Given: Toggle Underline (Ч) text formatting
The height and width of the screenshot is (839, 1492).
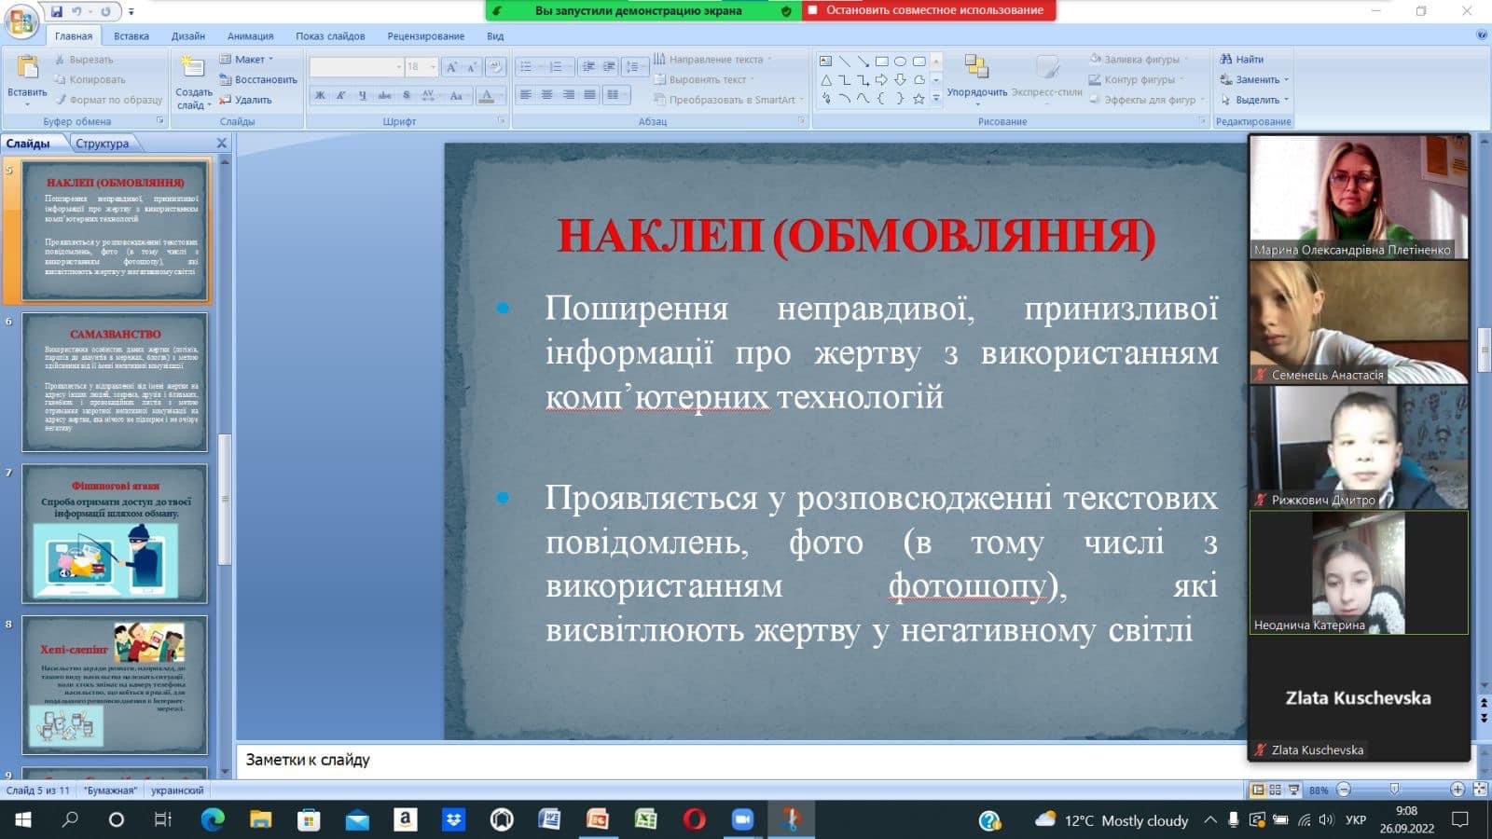Looking at the screenshot, I should coord(363,95).
